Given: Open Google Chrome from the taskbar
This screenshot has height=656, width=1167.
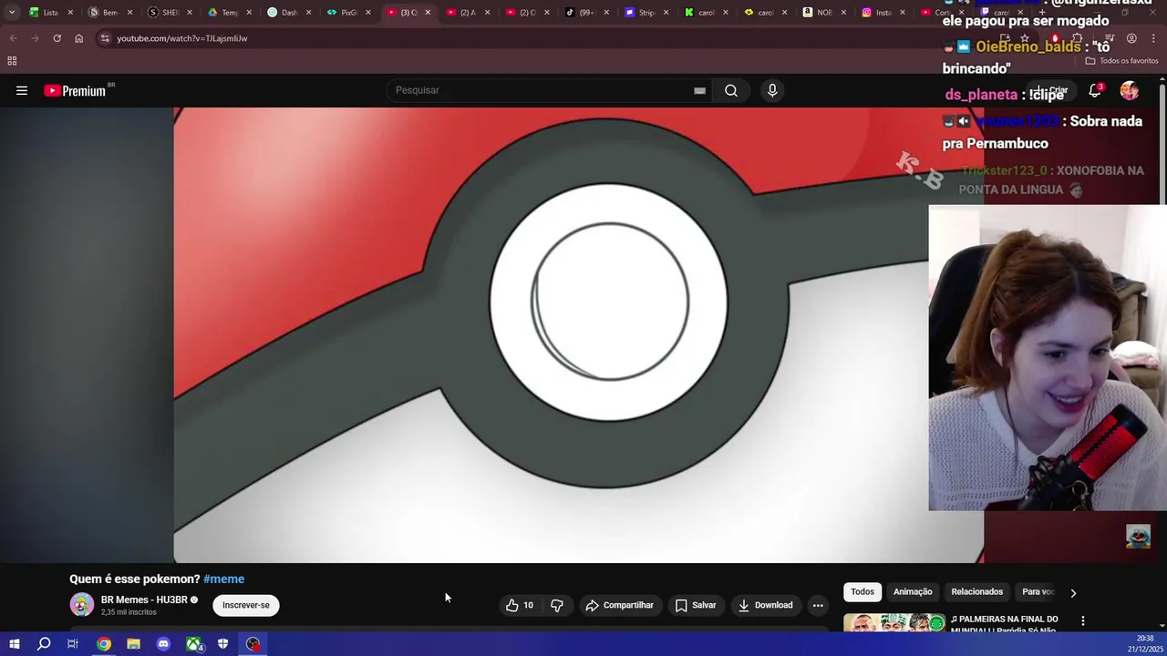Looking at the screenshot, I should tap(104, 644).
